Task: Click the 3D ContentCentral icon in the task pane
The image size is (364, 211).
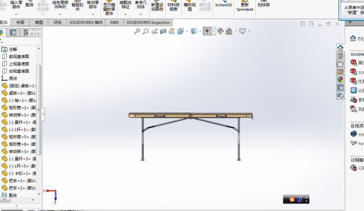Action: (354, 134)
